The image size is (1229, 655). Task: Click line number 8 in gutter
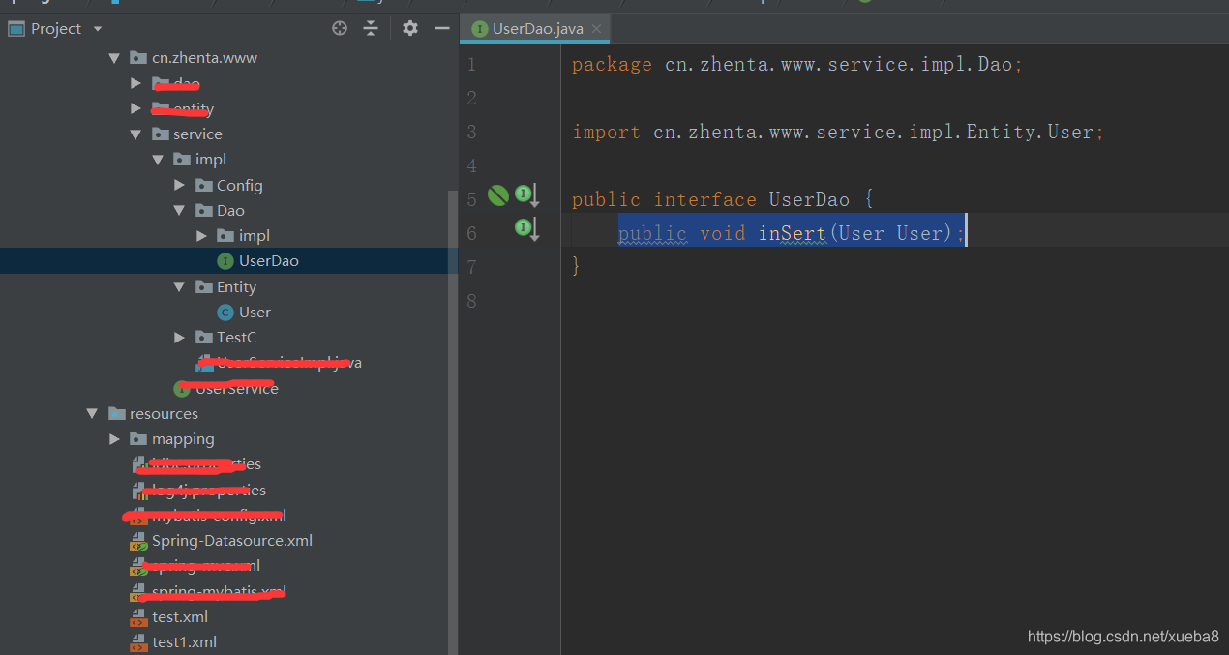471,301
